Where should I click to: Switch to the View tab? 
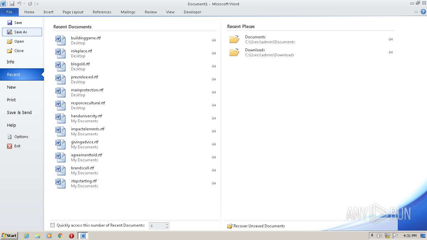[170, 12]
